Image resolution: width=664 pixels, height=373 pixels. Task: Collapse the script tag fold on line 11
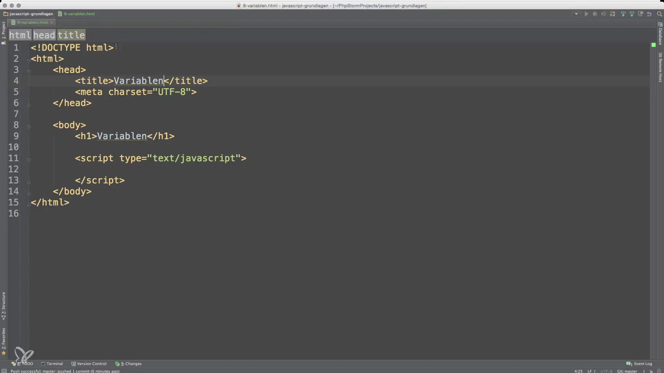(29, 160)
